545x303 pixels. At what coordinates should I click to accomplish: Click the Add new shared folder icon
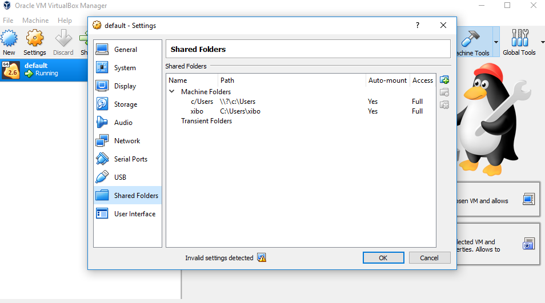pyautogui.click(x=444, y=80)
